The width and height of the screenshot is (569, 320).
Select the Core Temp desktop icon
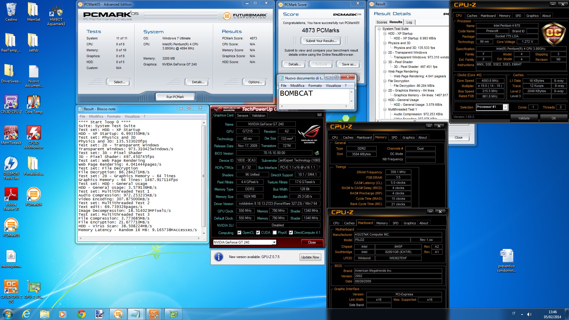coord(33,105)
